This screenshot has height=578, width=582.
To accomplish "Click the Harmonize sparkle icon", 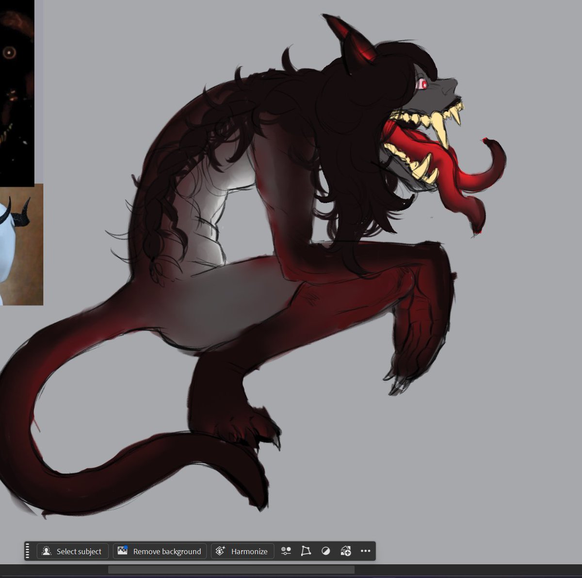I will click(221, 551).
